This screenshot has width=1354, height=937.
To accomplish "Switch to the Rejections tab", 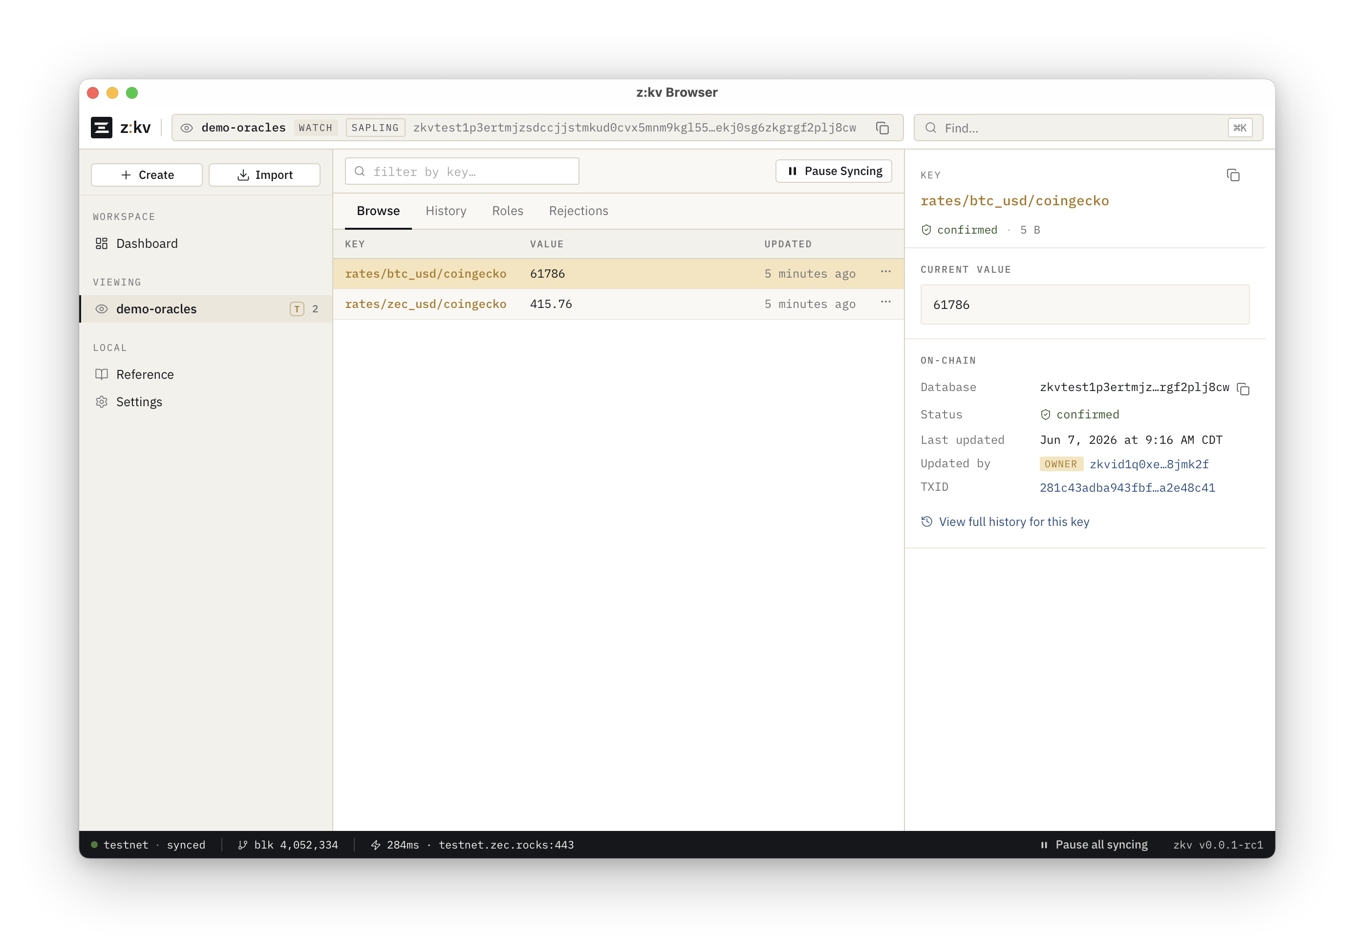I will point(579,211).
